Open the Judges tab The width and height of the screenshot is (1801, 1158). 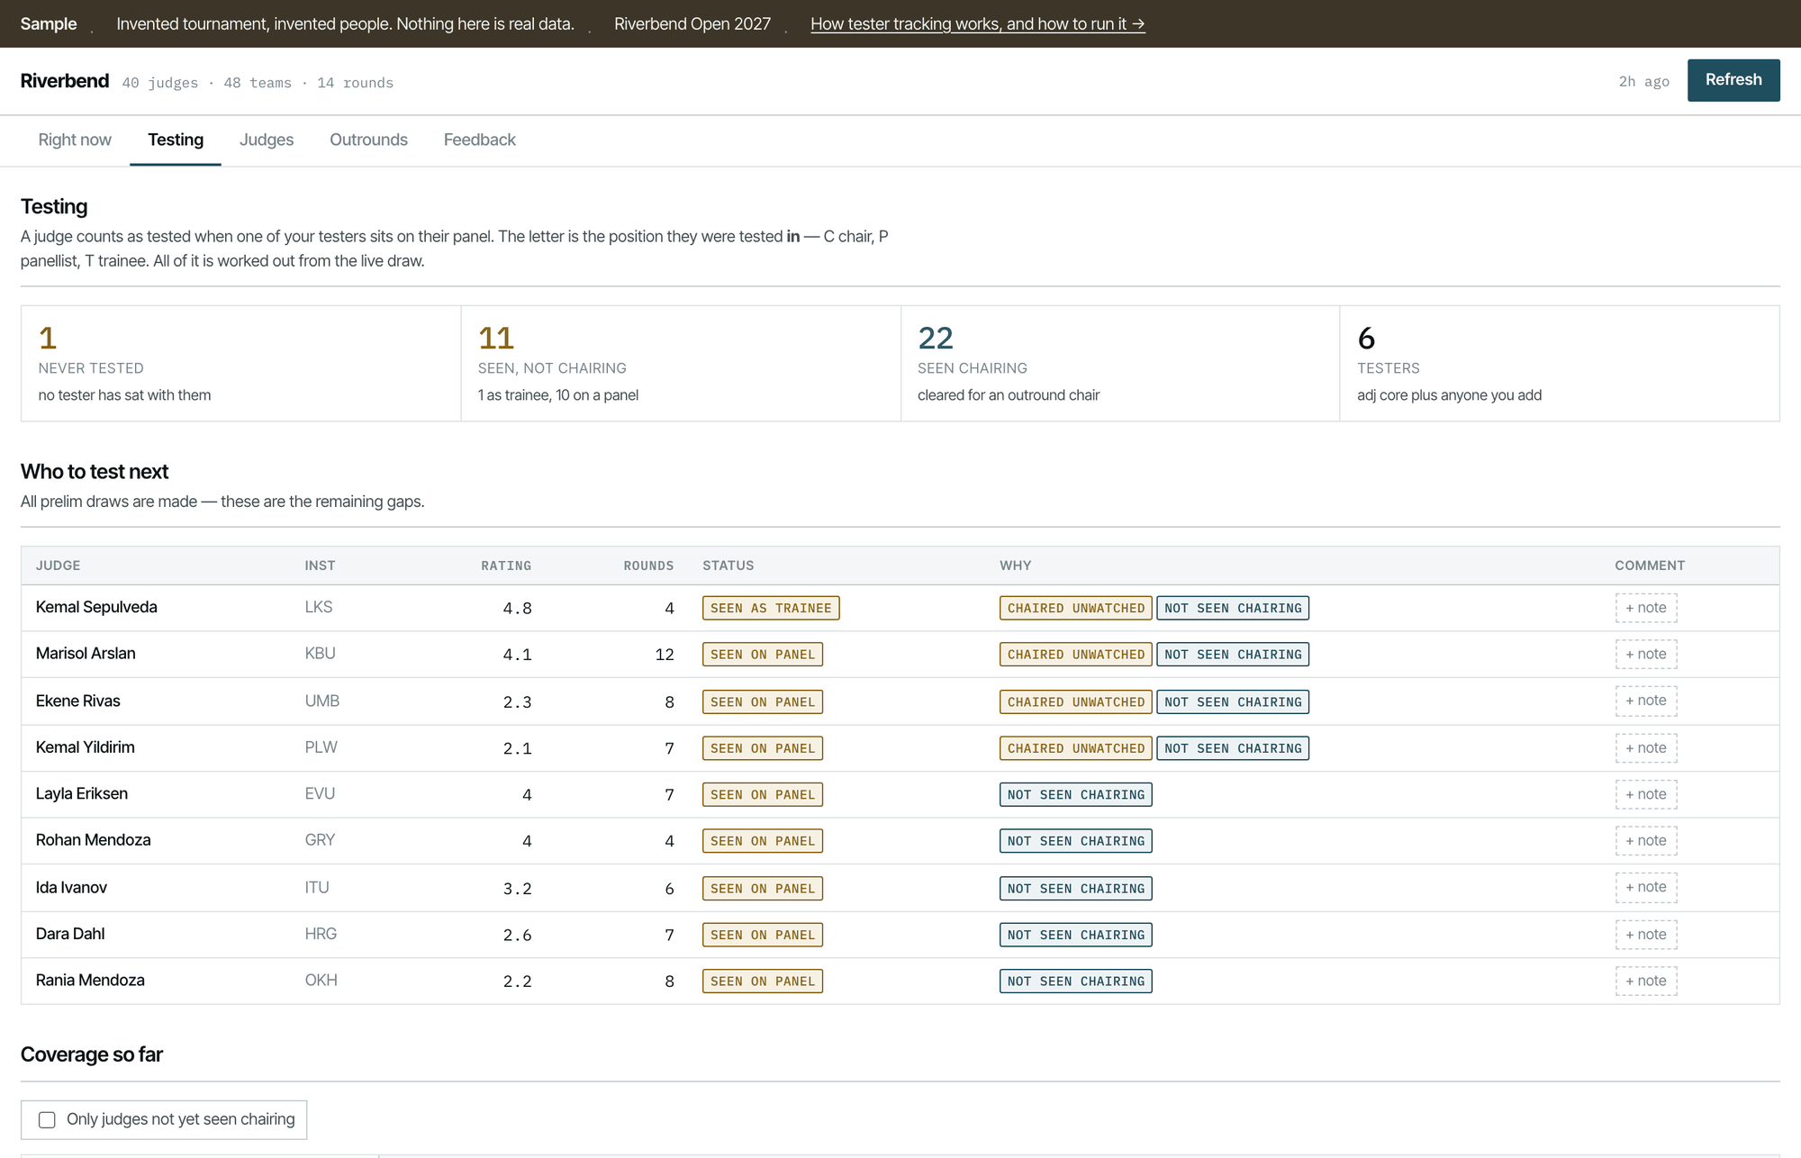tap(267, 140)
